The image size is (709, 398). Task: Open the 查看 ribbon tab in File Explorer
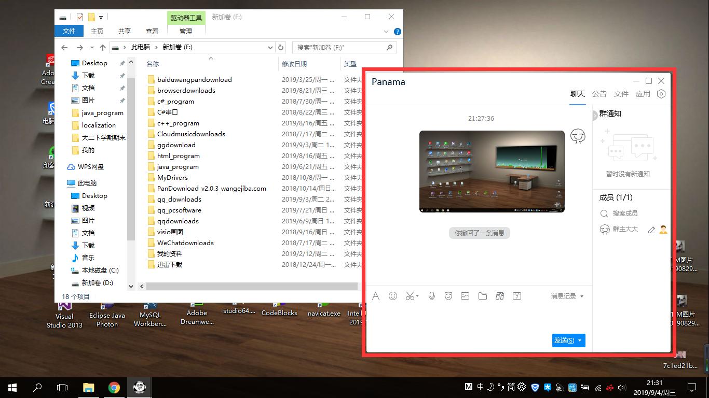(x=152, y=31)
